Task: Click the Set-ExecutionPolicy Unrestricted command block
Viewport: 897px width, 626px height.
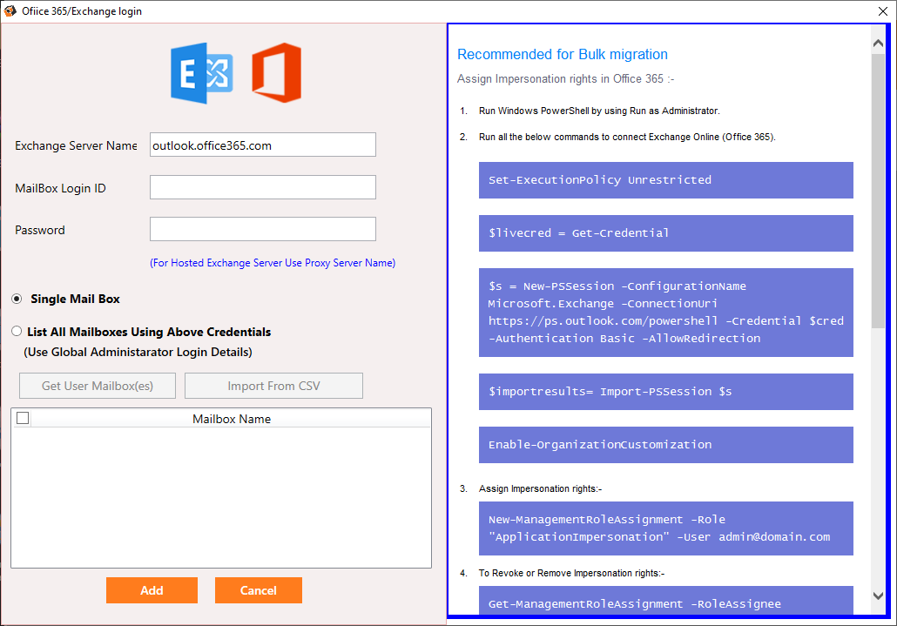Action: pyautogui.click(x=665, y=180)
